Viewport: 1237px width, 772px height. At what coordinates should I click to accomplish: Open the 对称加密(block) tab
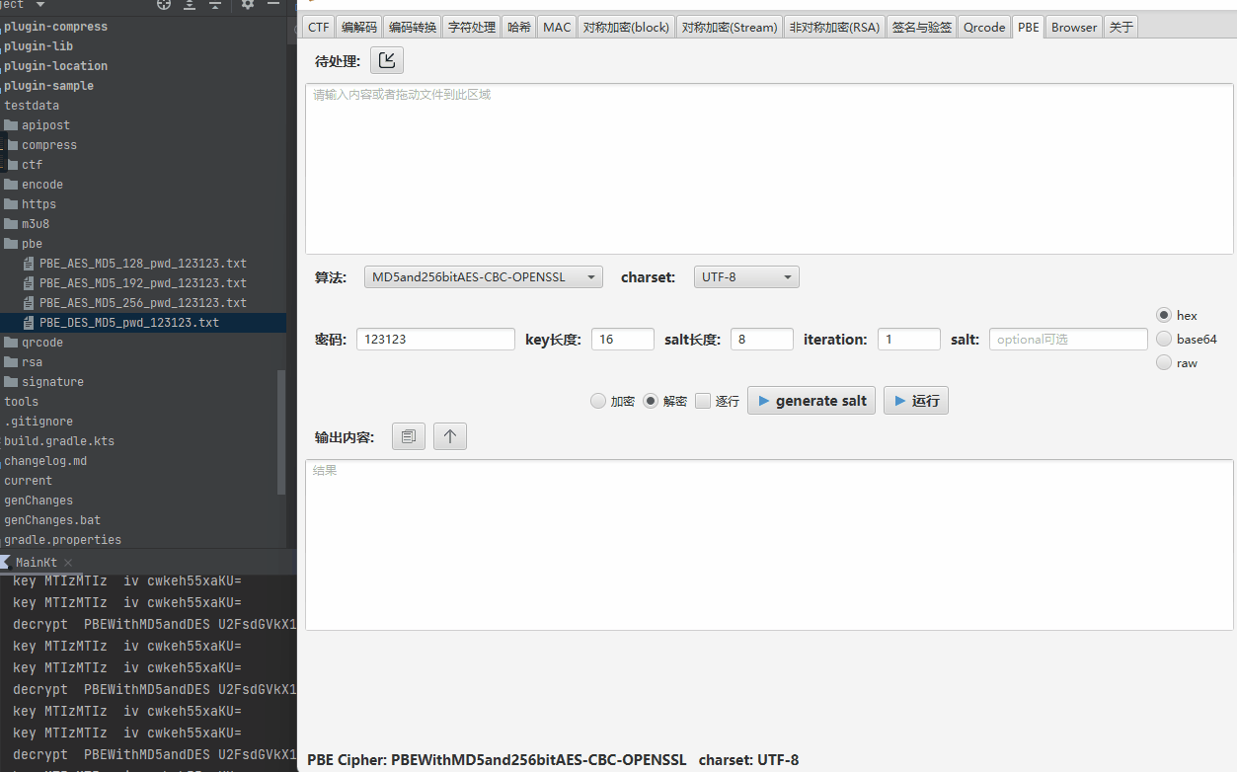627,28
